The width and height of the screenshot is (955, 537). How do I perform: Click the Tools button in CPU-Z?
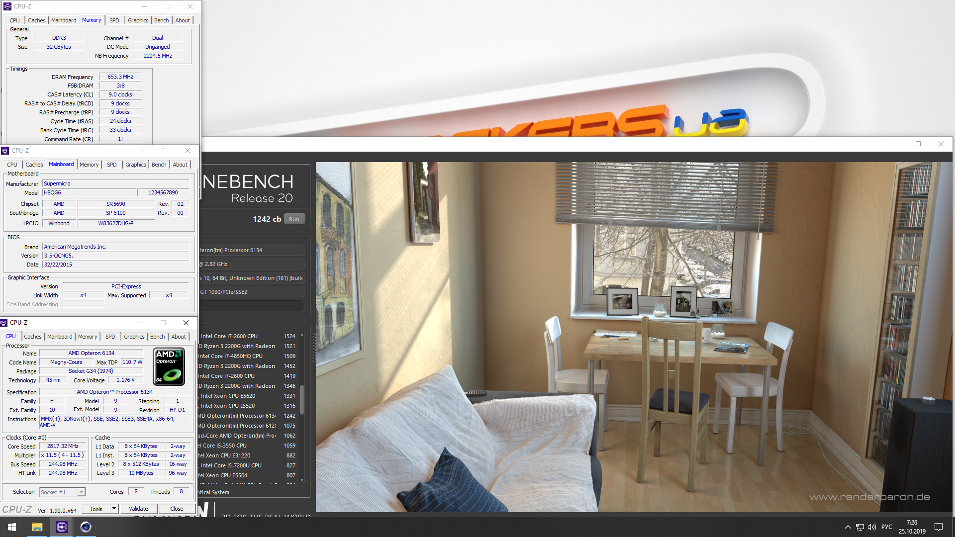pos(96,509)
